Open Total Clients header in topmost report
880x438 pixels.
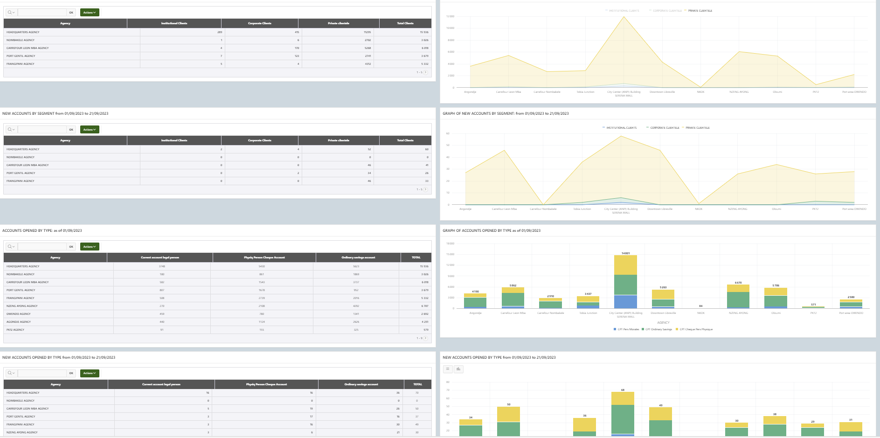pyautogui.click(x=405, y=23)
